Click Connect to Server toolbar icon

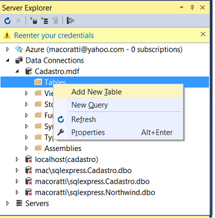[44, 21]
